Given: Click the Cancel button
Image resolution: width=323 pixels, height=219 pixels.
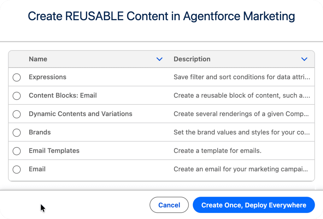Looking at the screenshot, I should 169,205.
